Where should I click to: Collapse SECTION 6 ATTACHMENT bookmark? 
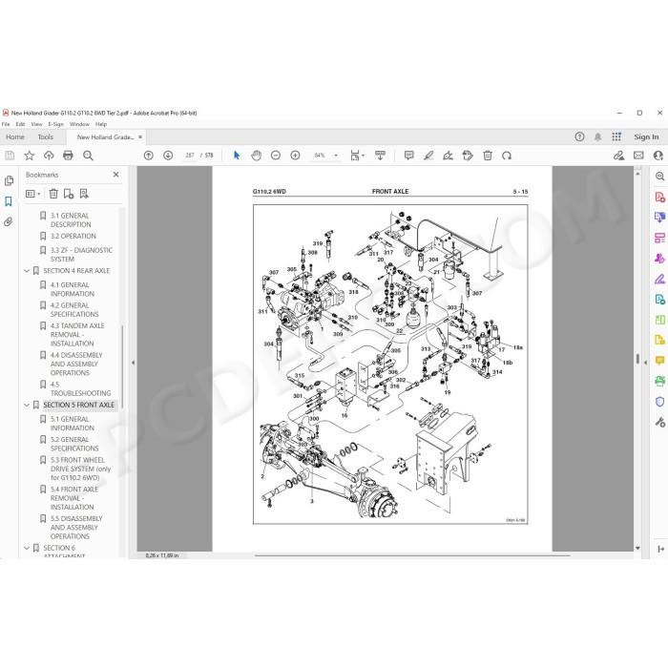[27, 549]
